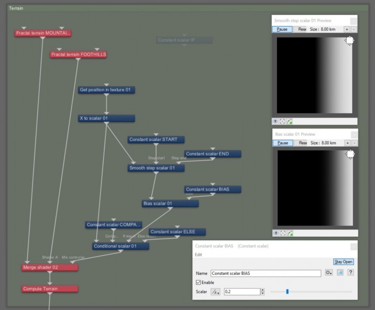This screenshot has height=310, width=375.
Task: Click Pause in Smooth step scalar preview
Action: [282, 29]
